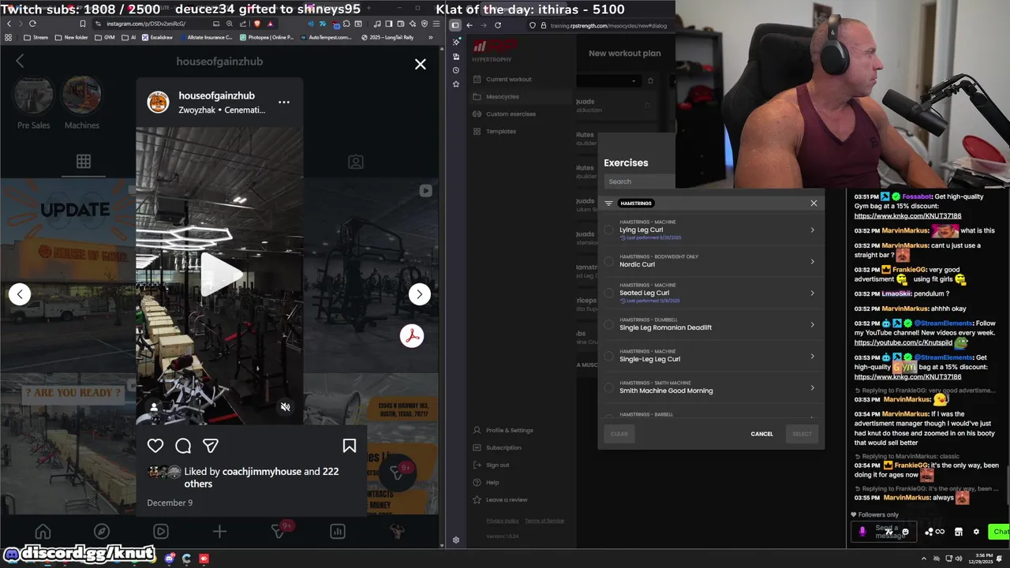Click the Windows volume tray icon
Image resolution: width=1010 pixels, height=568 pixels.
959,559
